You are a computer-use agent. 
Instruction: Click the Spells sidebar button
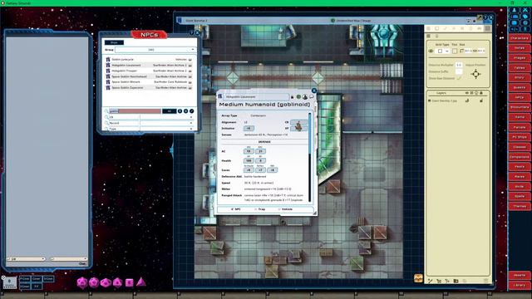click(x=520, y=196)
